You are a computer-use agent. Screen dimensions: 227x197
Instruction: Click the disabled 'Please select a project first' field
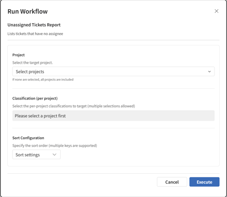(113, 115)
